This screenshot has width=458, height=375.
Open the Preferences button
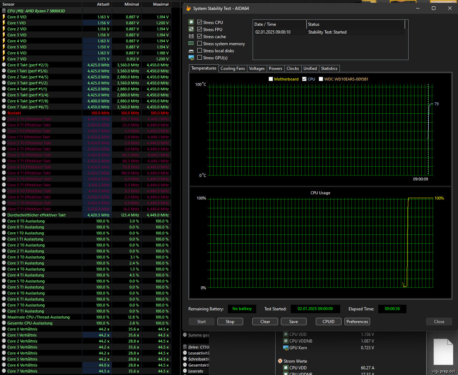357,322
